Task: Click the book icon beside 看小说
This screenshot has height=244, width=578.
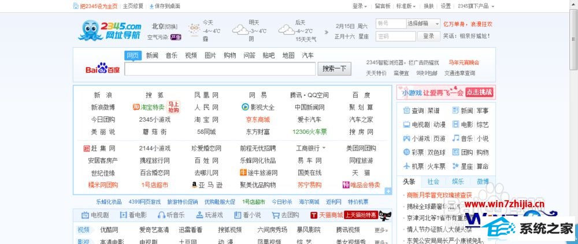Action: coord(238,215)
